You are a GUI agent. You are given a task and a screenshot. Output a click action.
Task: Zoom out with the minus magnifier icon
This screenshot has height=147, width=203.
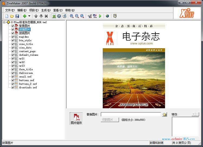pos(77,16)
